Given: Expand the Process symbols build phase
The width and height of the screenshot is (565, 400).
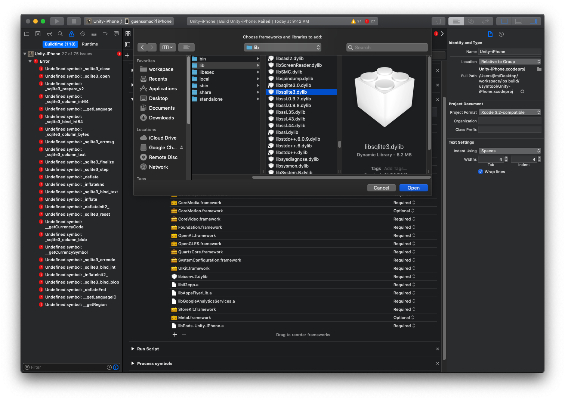Looking at the screenshot, I should (x=133, y=363).
